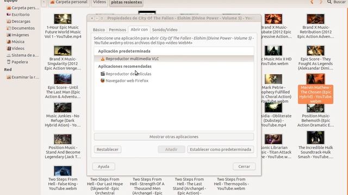
Task: Select Position Music Stand And Become Legendary thumbnail
Action: [x=63, y=139]
